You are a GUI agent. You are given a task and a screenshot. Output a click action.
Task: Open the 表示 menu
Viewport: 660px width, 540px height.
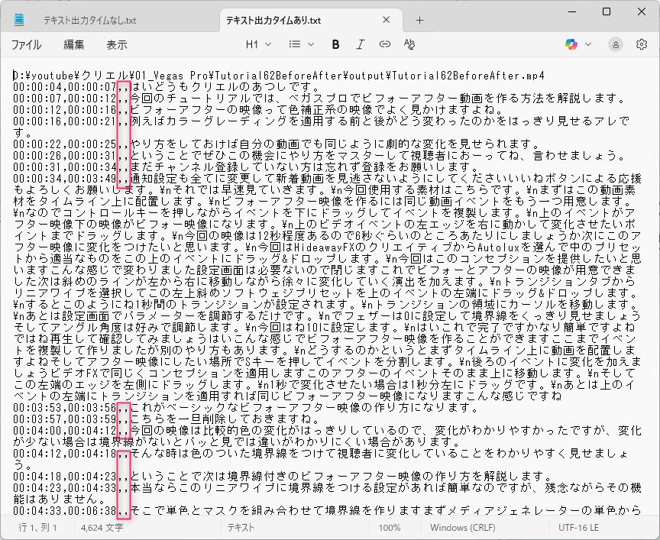[x=116, y=45]
